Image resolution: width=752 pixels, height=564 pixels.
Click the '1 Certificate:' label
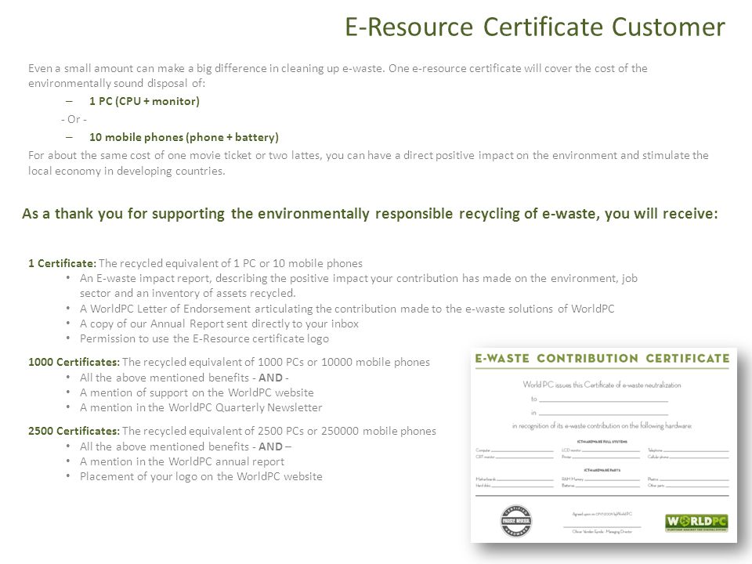pyautogui.click(x=63, y=263)
